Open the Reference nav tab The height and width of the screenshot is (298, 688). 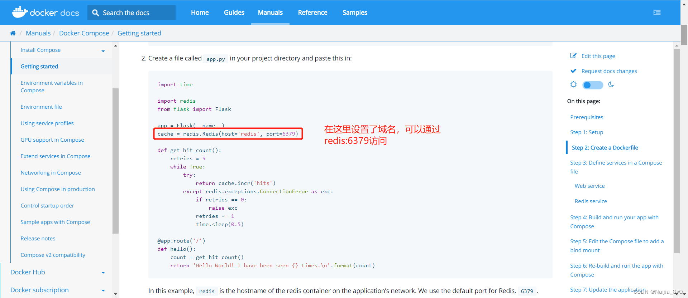click(312, 13)
